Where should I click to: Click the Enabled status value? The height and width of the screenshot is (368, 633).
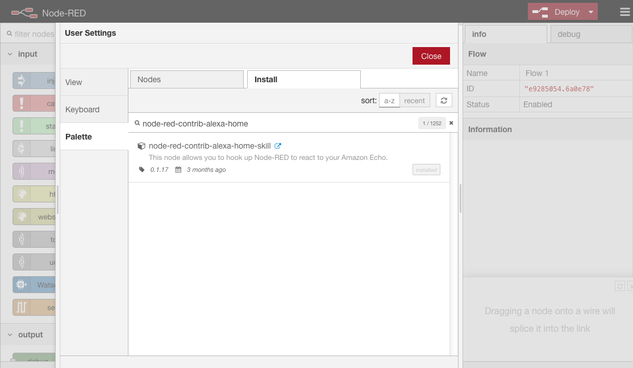click(538, 104)
